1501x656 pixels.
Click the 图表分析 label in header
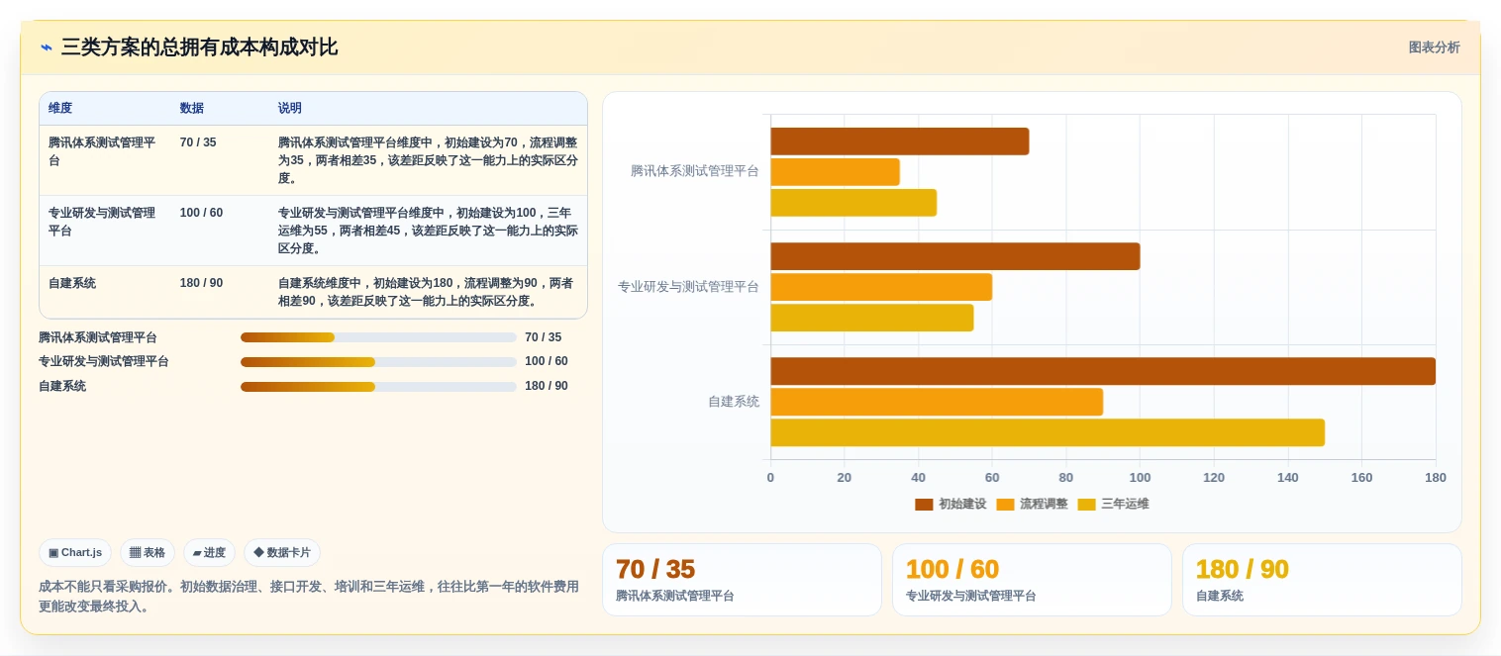tap(1434, 47)
